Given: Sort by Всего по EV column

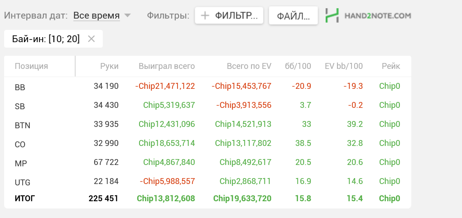Looking at the screenshot, I should [249, 66].
